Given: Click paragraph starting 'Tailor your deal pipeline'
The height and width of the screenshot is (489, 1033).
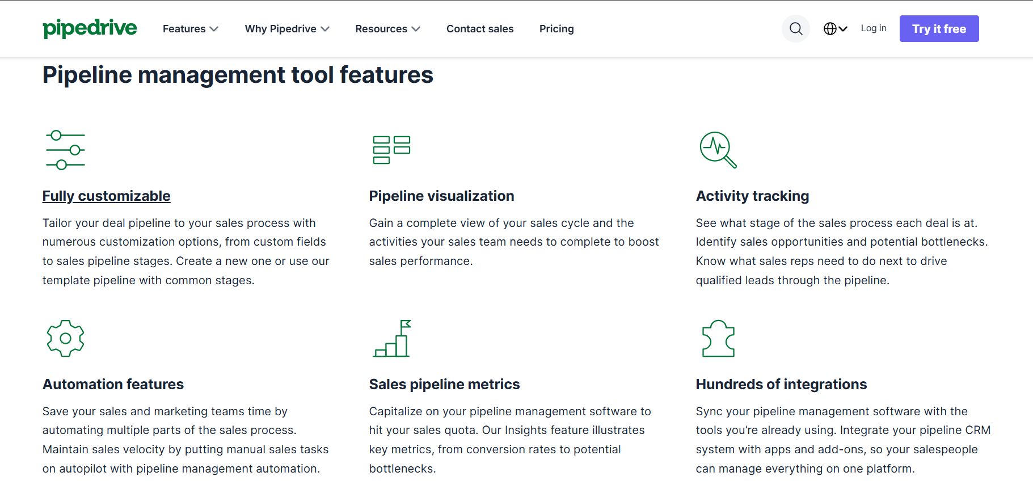Looking at the screenshot, I should point(186,251).
